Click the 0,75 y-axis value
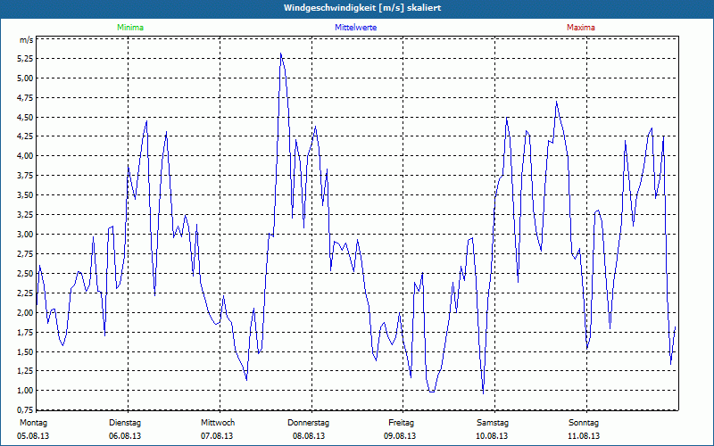 coord(26,410)
